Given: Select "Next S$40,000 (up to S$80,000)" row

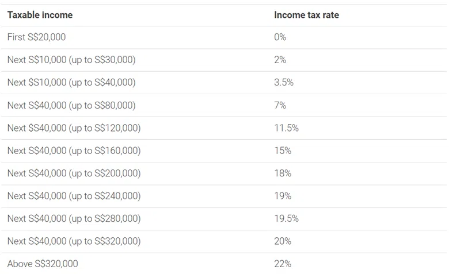Looking at the screenshot, I should 71,105.
